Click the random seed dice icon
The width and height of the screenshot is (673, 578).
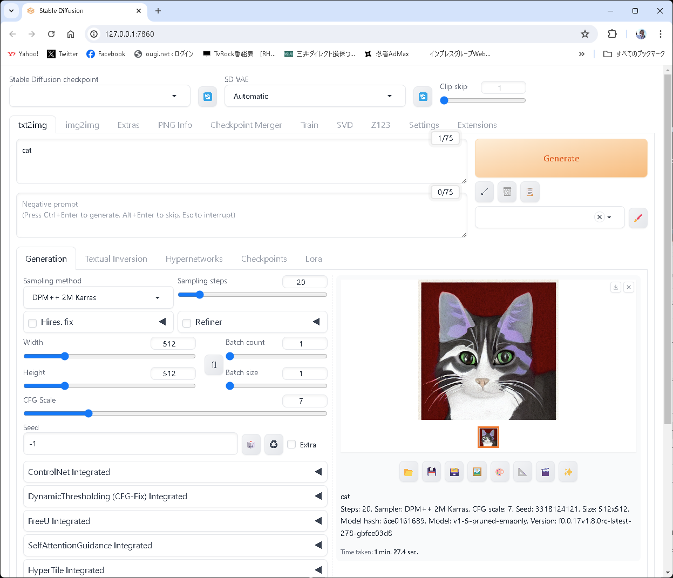(x=251, y=444)
